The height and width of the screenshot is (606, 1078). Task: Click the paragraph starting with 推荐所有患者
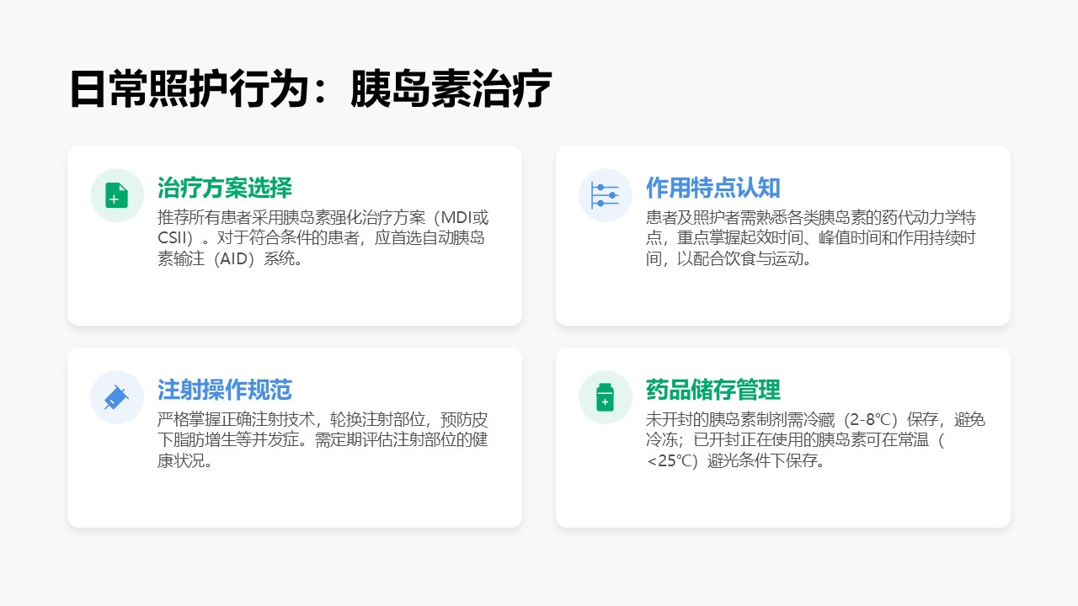pyautogui.click(x=323, y=237)
